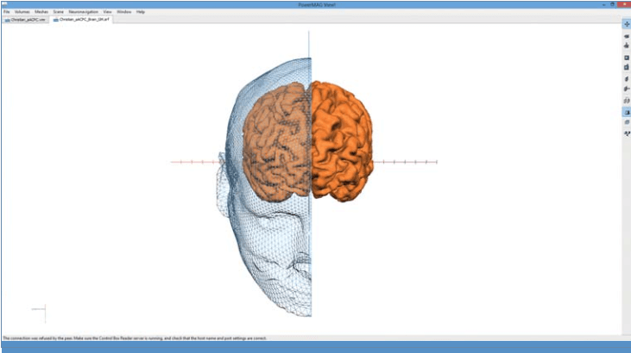Click the highlighted blue-framed icon in the right toolbar

pyautogui.click(x=626, y=111)
